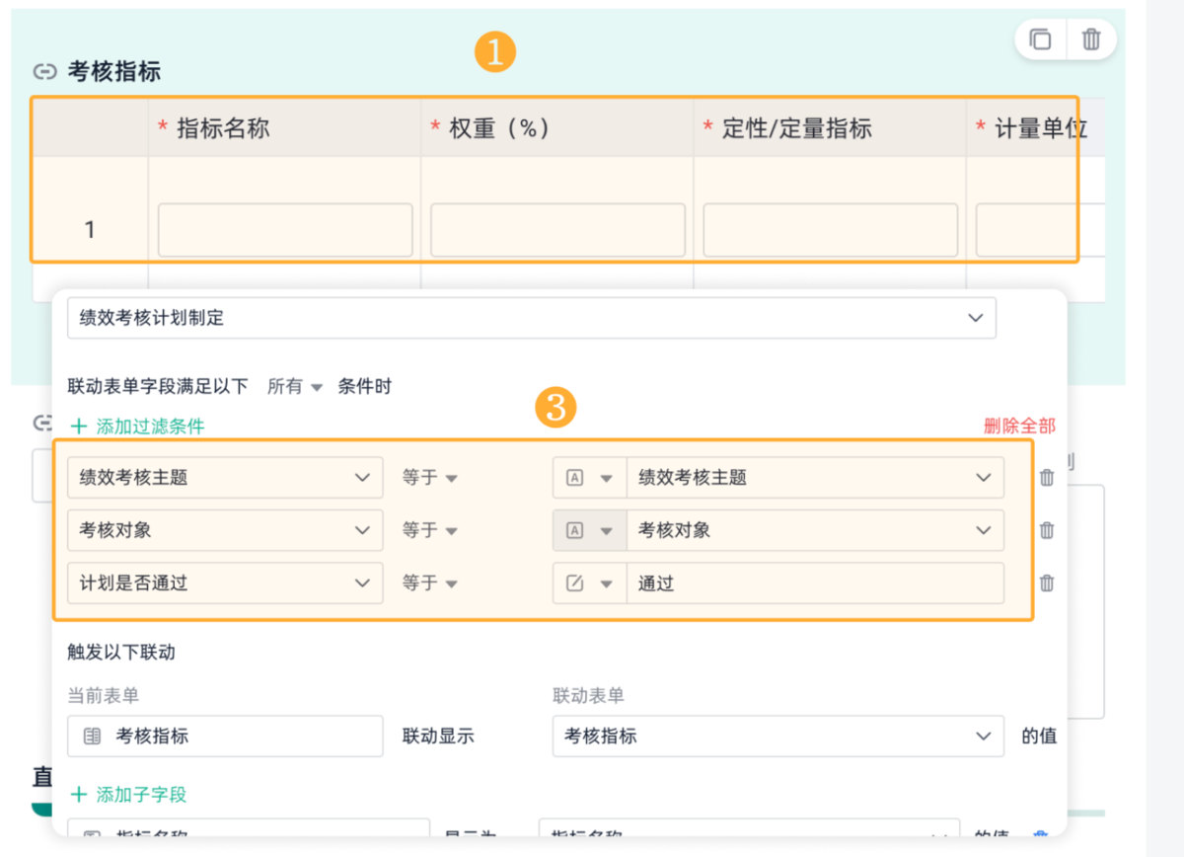Delete the 绩效考核主题 filter condition row

click(1047, 478)
